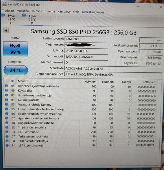
Task: Open the Tiedosto menu
Action: (8, 11)
